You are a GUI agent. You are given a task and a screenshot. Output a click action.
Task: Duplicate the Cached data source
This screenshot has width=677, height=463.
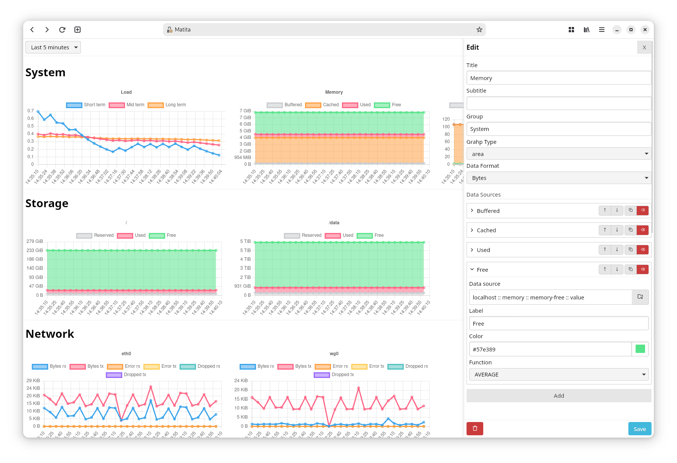click(x=630, y=230)
